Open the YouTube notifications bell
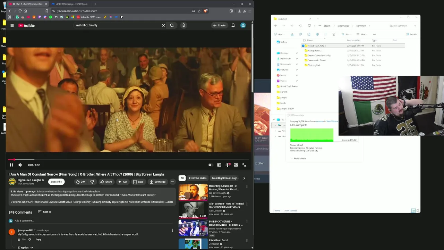The image size is (444, 250). pos(233,25)
